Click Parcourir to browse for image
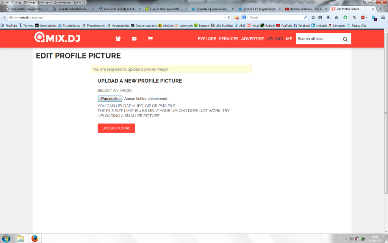This screenshot has width=388, height=243. pyautogui.click(x=110, y=99)
